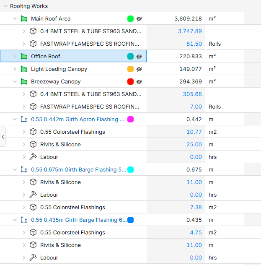
Task: Click the 3,747.89 quantity value
Action: (x=189, y=31)
